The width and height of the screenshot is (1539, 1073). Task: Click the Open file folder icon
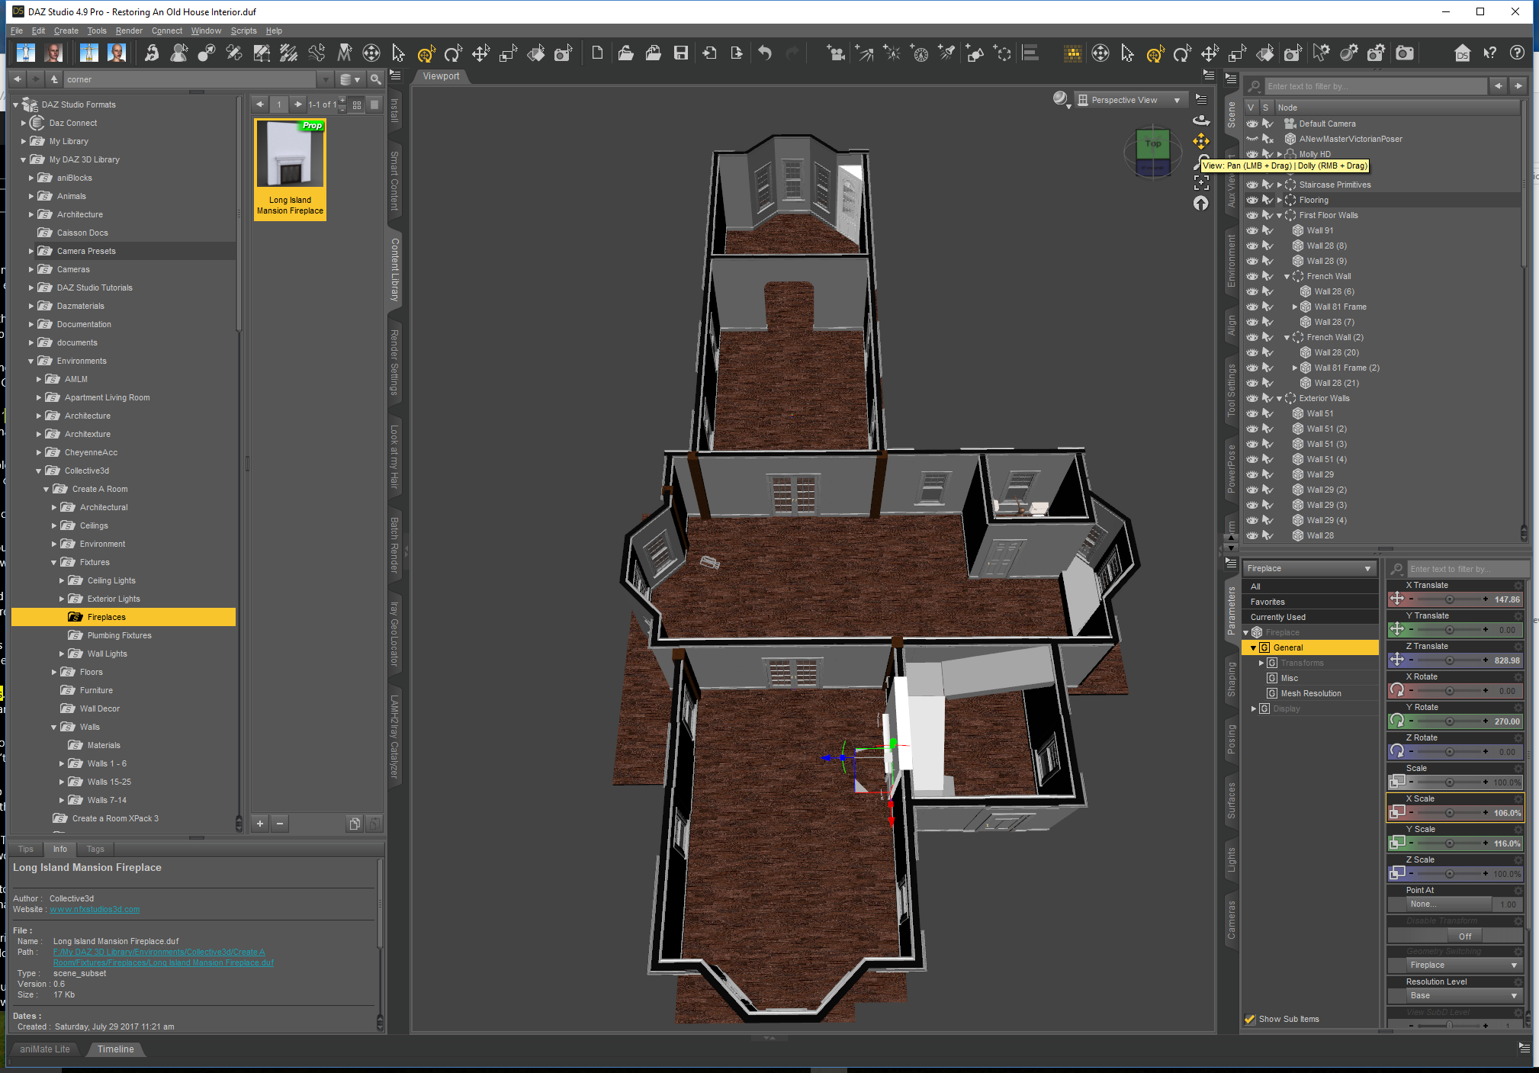625,53
